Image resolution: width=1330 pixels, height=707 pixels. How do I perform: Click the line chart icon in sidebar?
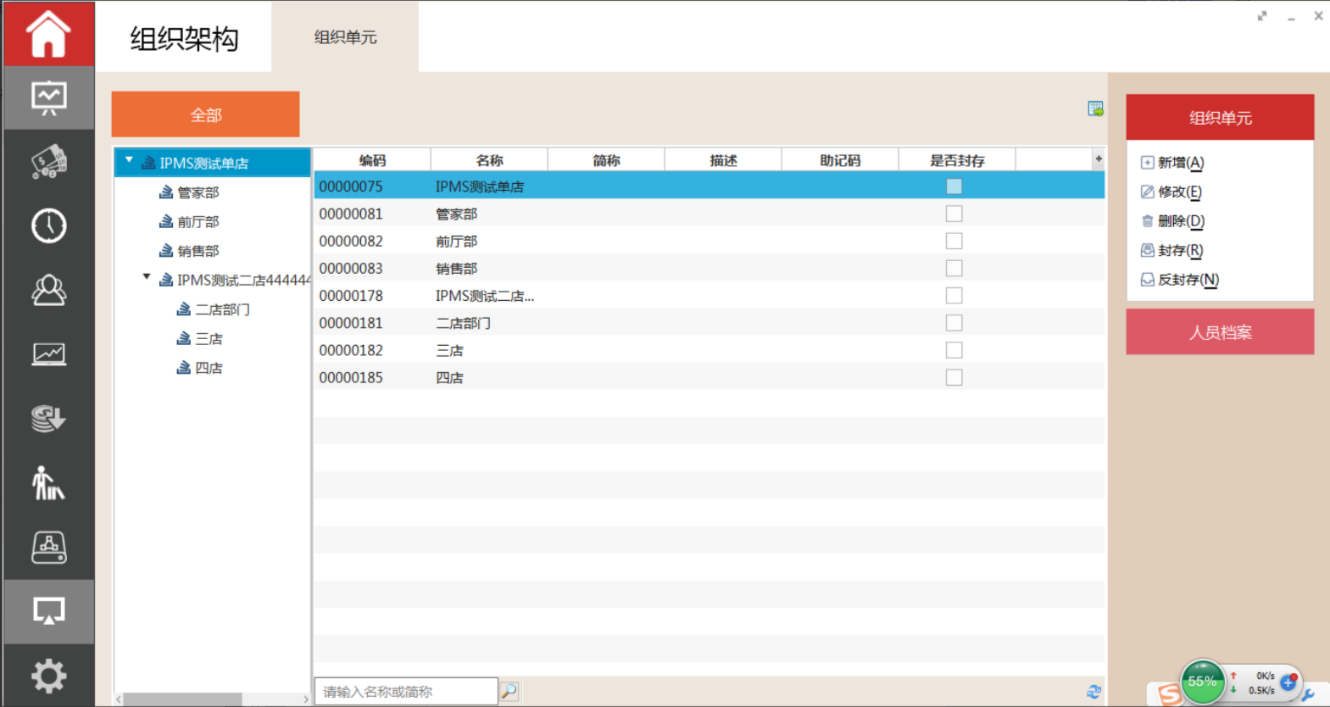pyautogui.click(x=48, y=354)
